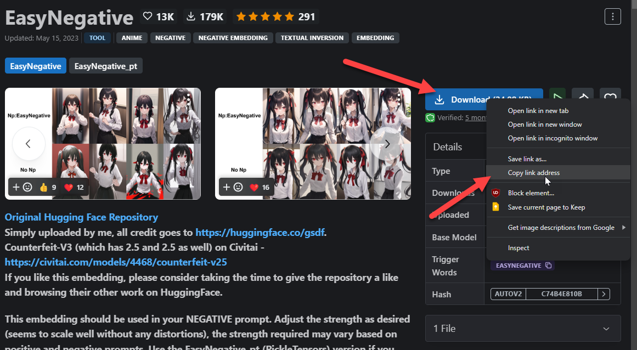
Task: Go to the next image with the right chevron
Action: 387,144
